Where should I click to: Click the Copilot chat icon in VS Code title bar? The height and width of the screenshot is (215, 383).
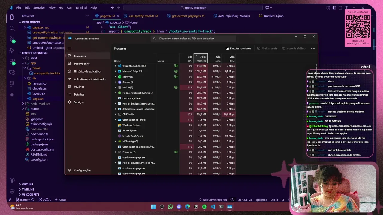[267, 7]
